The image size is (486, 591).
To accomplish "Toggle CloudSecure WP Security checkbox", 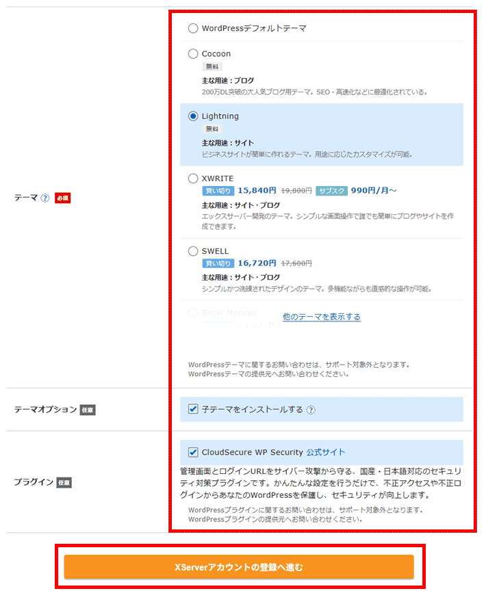I will click(x=193, y=452).
